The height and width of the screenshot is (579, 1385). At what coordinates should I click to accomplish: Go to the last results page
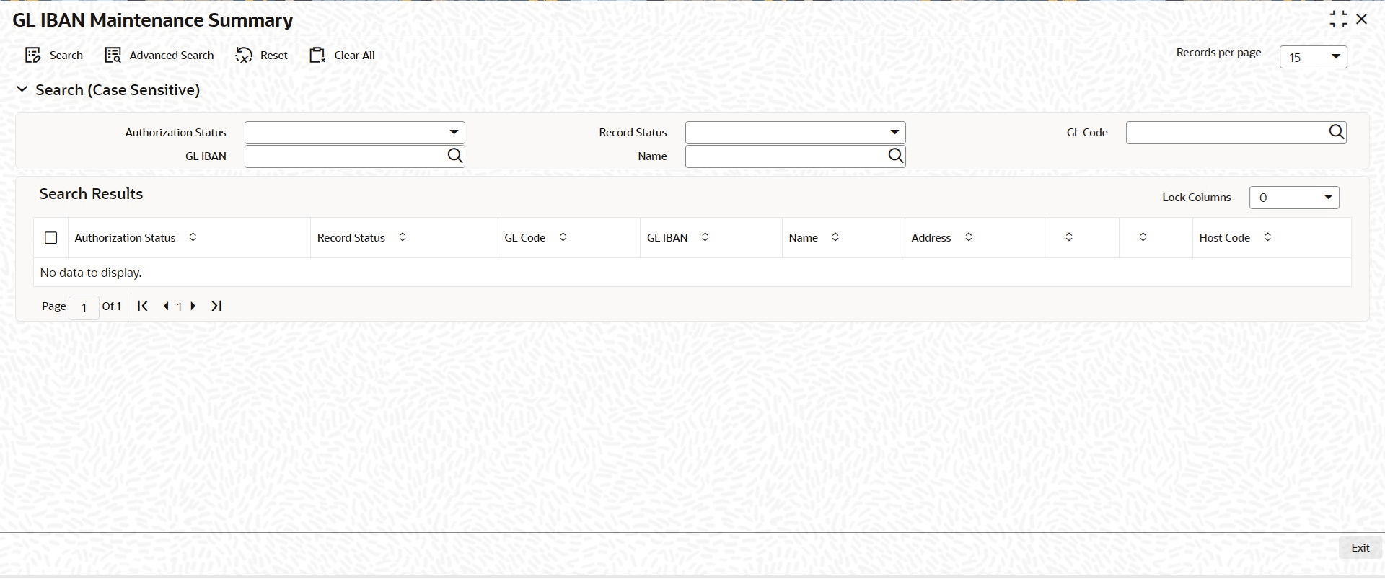[x=216, y=306]
